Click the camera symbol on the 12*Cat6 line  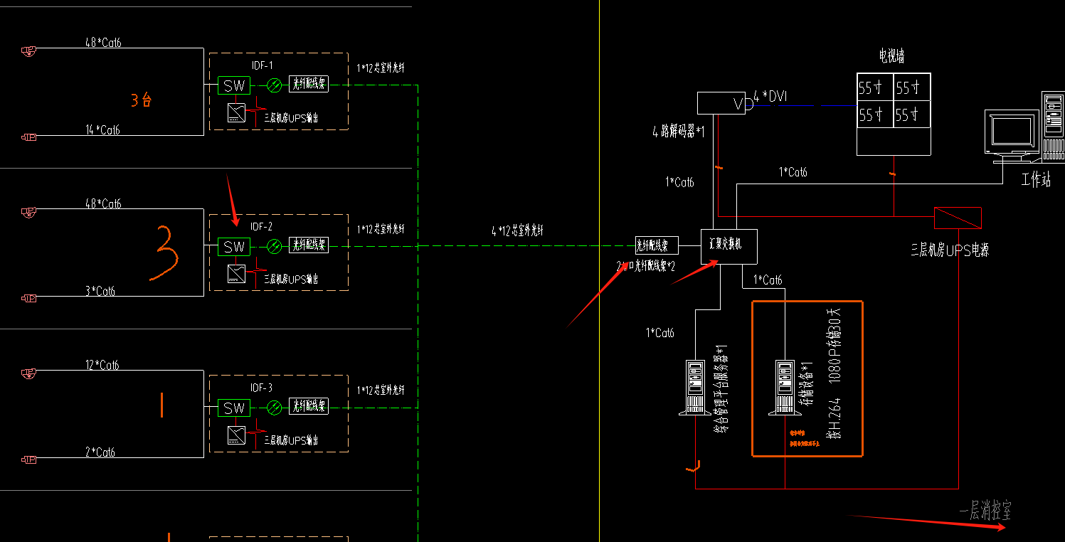point(28,373)
